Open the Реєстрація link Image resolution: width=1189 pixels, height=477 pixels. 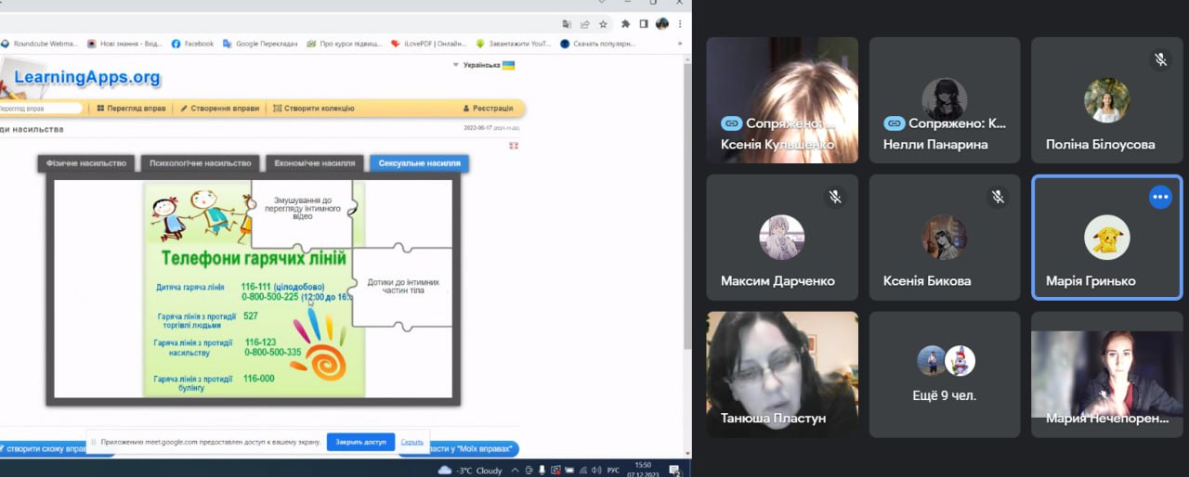pos(488,109)
